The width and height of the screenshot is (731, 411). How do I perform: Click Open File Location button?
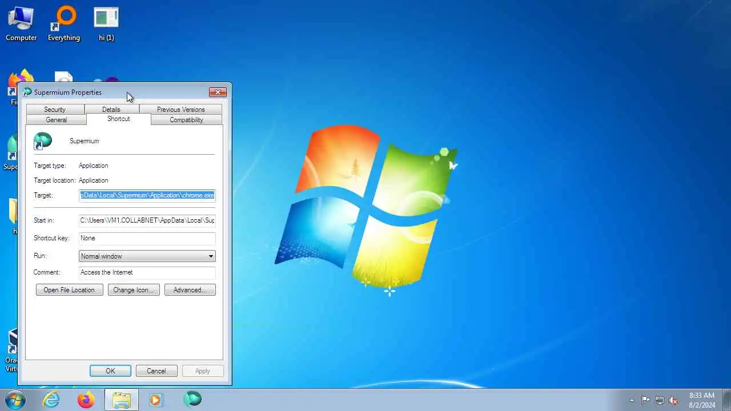(69, 290)
